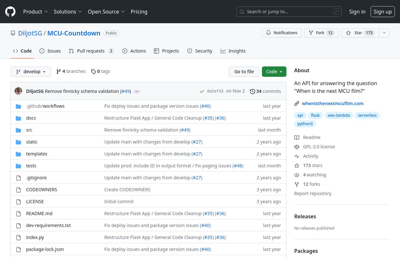
Task: Click the flask topic tag
Action: pos(315,115)
